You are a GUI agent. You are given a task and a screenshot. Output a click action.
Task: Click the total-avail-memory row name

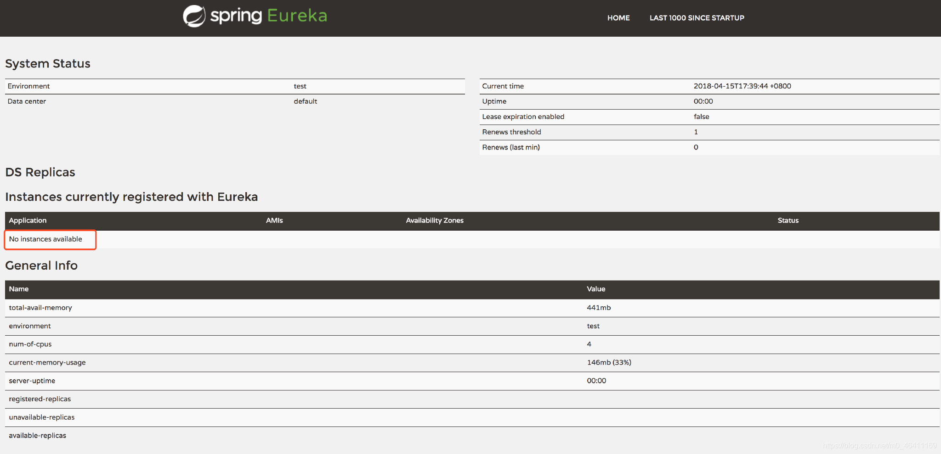point(40,308)
